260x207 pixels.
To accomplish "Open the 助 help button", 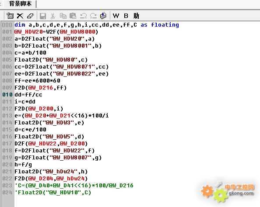I will (136, 16).
